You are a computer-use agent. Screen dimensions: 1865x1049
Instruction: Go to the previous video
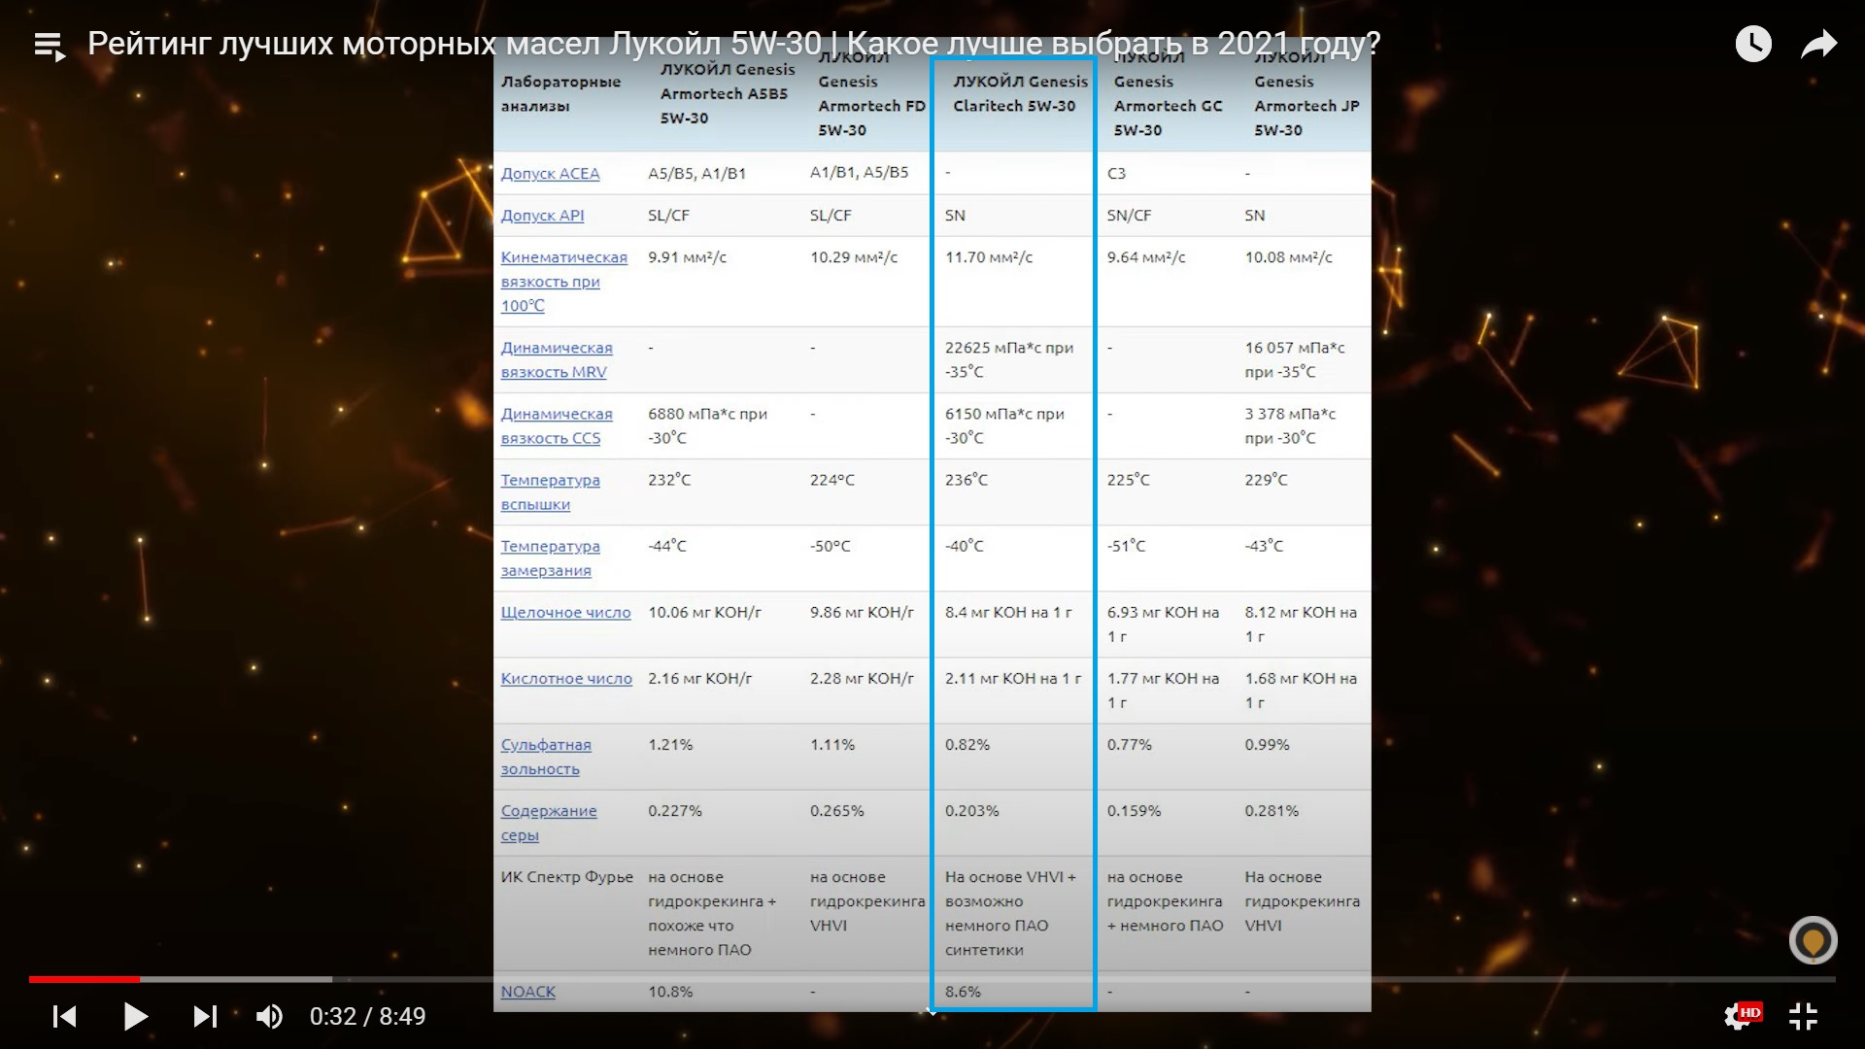pos(64,1016)
